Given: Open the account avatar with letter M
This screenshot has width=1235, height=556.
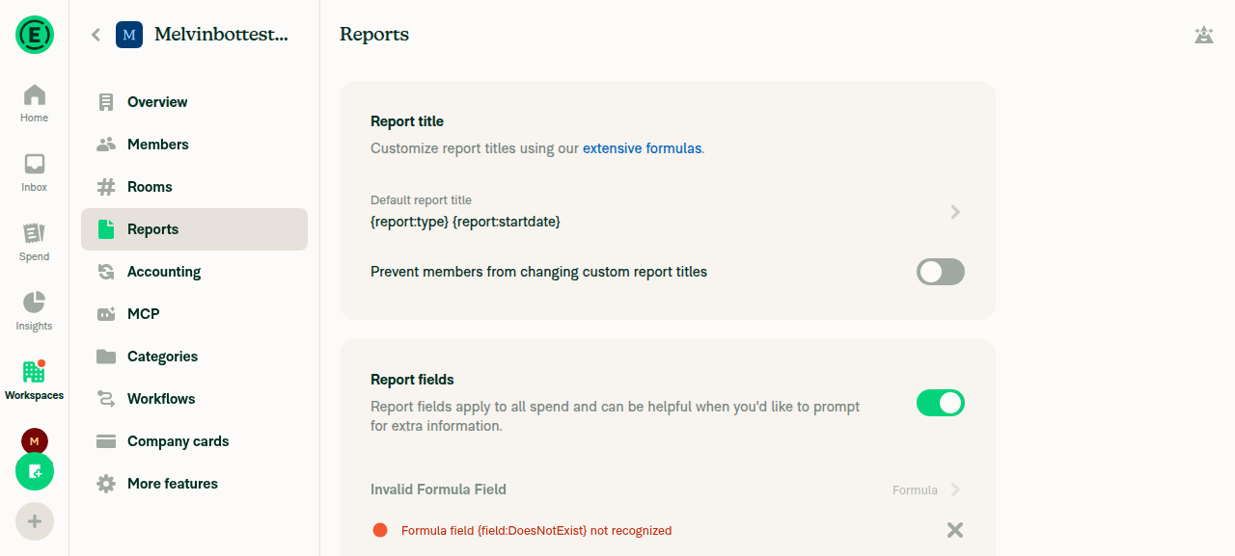Looking at the screenshot, I should 35,441.
